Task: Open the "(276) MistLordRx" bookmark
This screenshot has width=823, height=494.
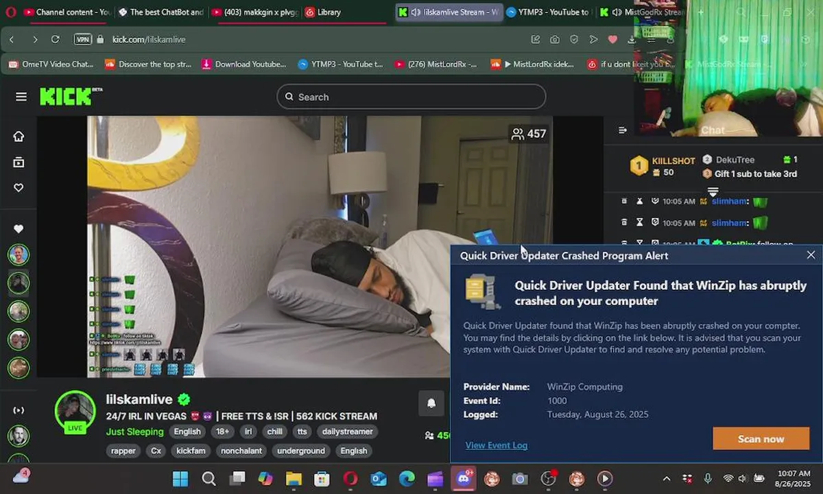Action: [x=436, y=64]
